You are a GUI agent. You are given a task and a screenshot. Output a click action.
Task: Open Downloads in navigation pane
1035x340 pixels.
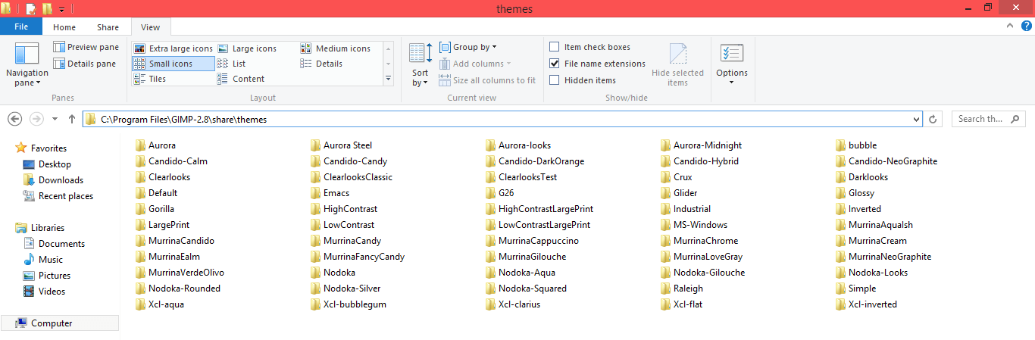[x=61, y=180]
